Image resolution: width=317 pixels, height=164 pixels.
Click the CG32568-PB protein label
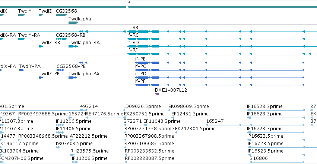click(71, 66)
